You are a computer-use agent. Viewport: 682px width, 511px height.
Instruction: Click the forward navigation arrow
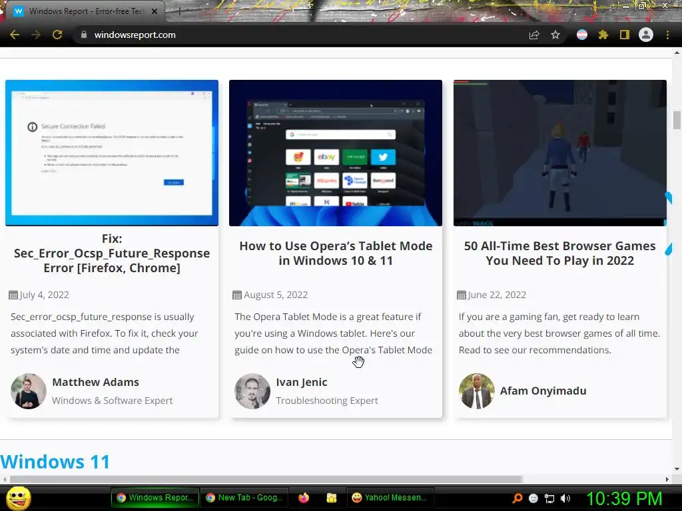pos(36,35)
